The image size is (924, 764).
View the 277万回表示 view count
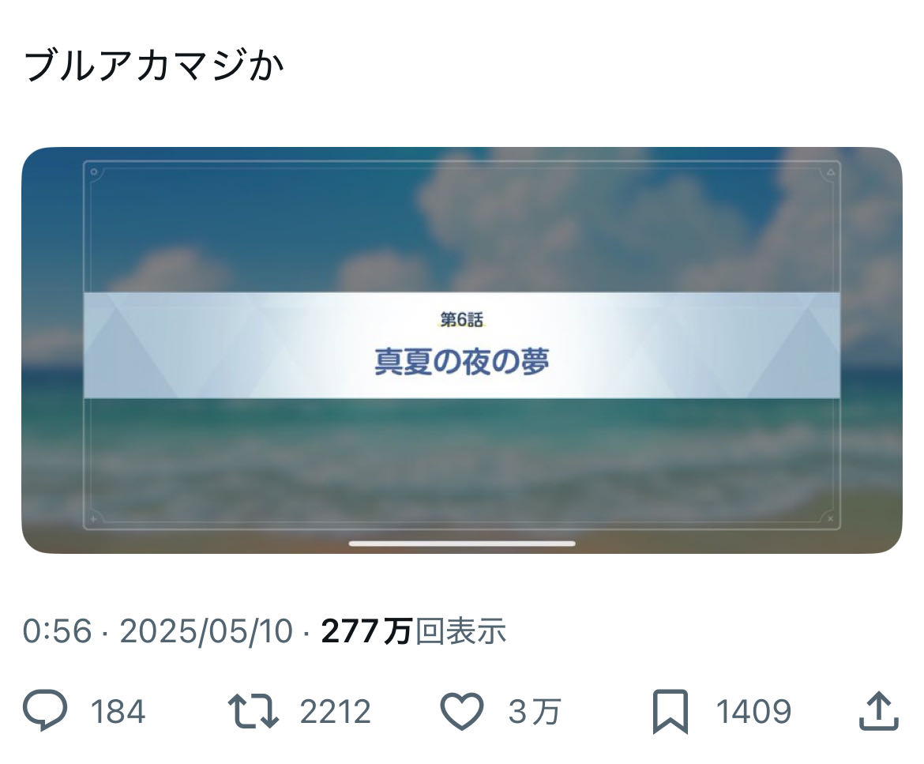tap(414, 631)
